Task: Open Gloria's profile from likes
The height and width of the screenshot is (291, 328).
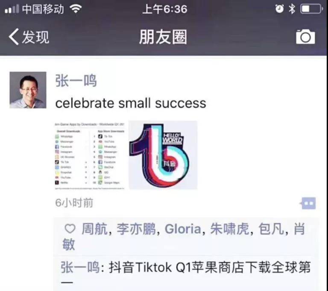Action: coord(183,229)
